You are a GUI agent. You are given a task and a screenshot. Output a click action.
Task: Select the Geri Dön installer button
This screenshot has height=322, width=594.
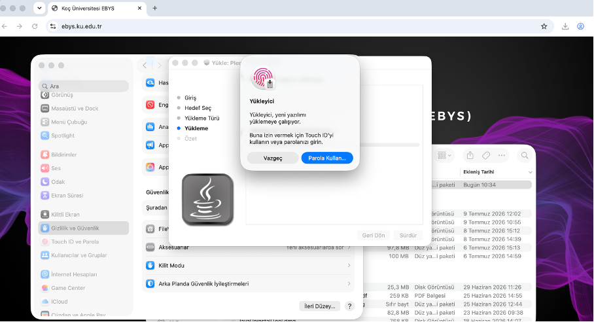coord(373,235)
